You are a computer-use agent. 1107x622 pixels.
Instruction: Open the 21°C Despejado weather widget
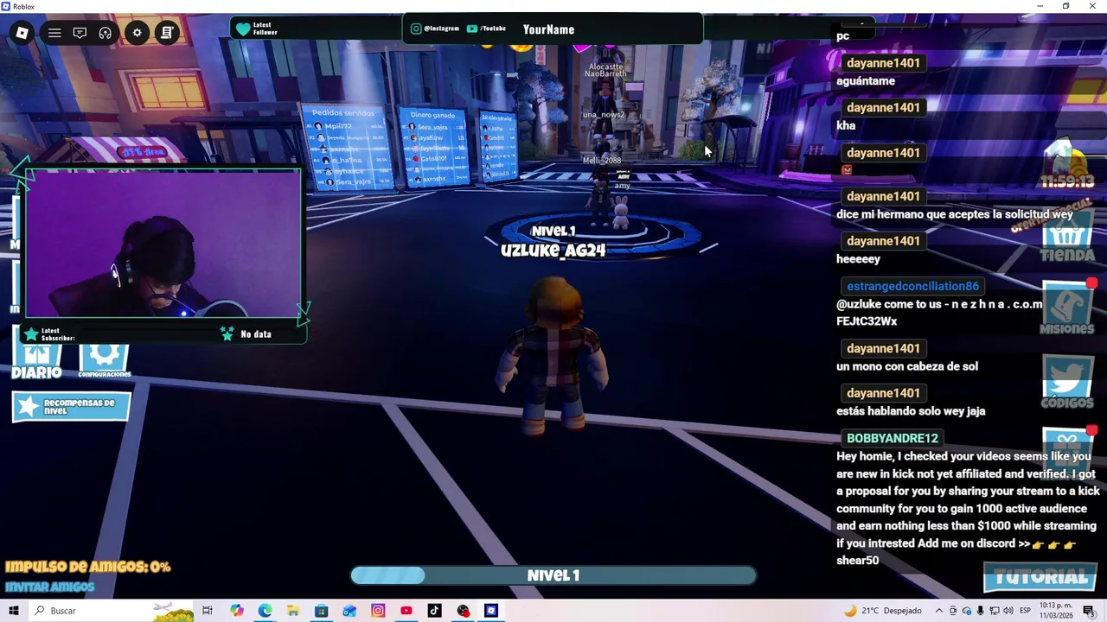point(883,611)
